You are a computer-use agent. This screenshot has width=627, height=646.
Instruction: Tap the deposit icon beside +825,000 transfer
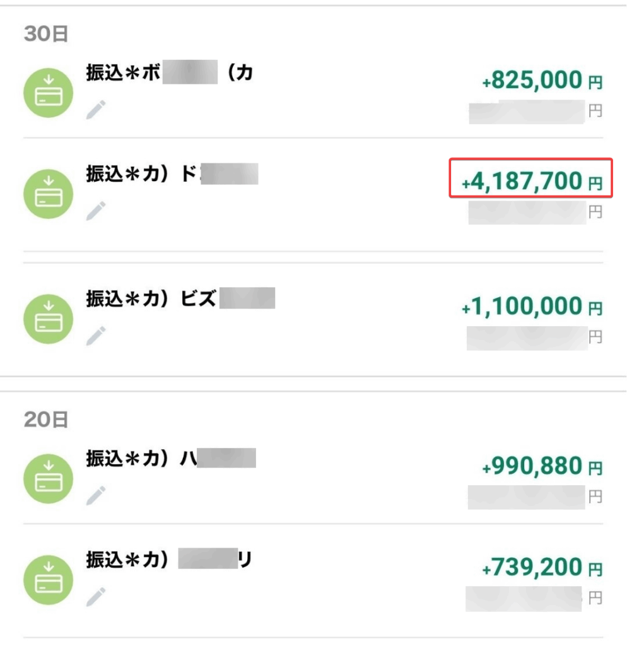tap(48, 93)
